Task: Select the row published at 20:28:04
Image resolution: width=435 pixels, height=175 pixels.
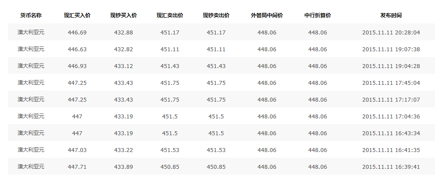Action: 221,32
